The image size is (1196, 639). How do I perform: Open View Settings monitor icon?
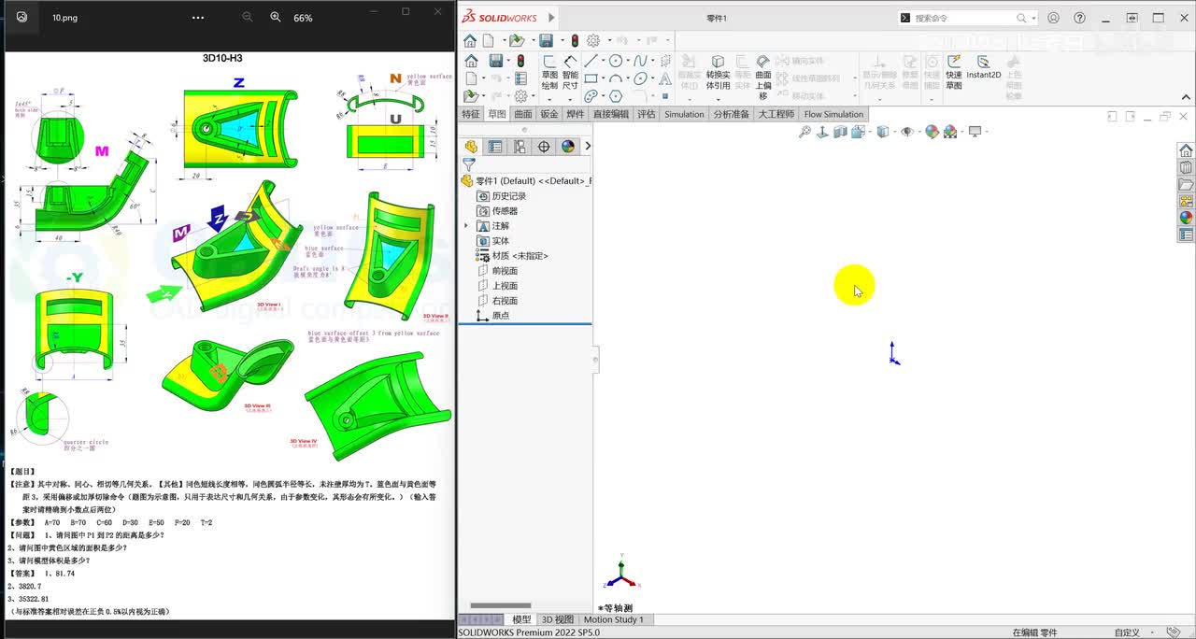pyautogui.click(x=975, y=132)
